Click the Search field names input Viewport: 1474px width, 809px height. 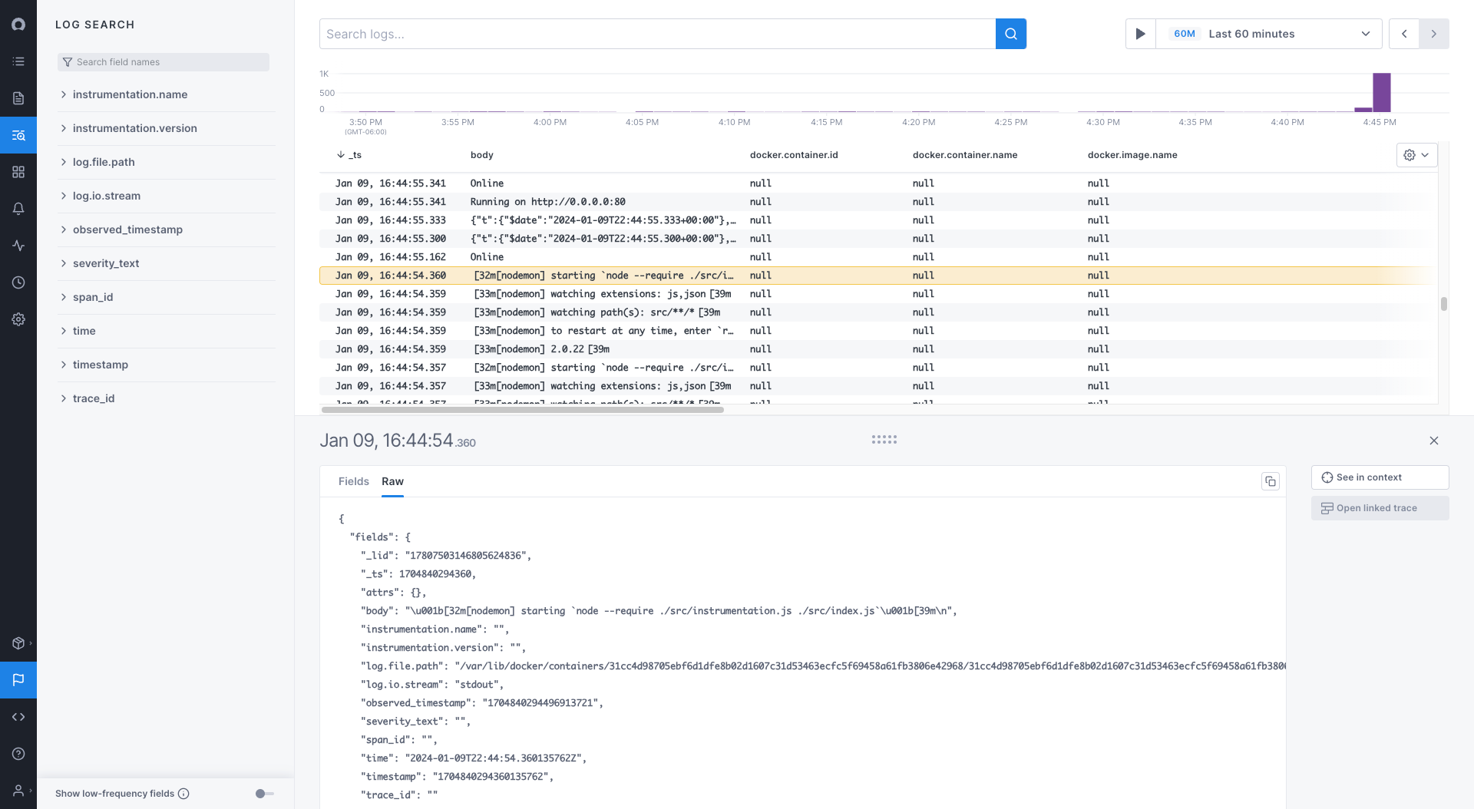(x=164, y=62)
